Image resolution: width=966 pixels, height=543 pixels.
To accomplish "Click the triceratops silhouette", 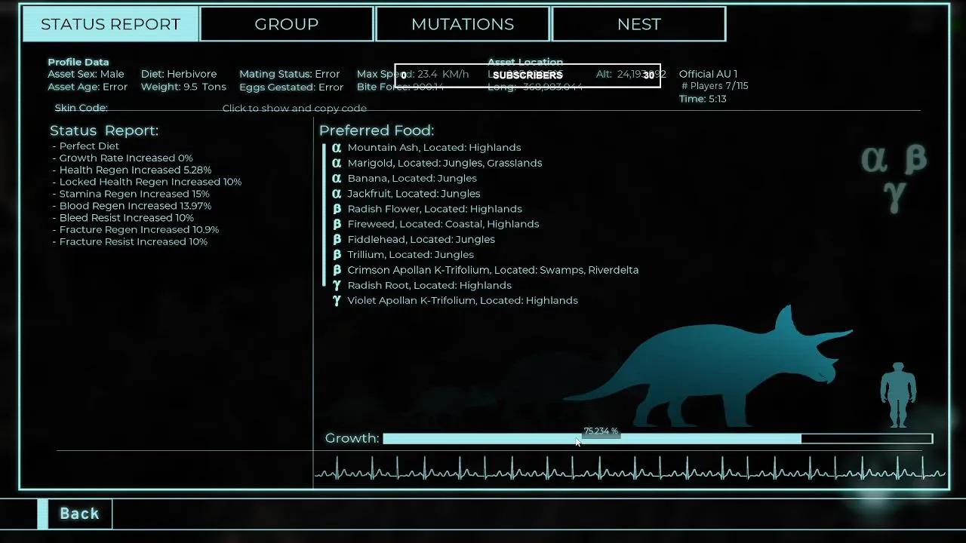I will [708, 367].
